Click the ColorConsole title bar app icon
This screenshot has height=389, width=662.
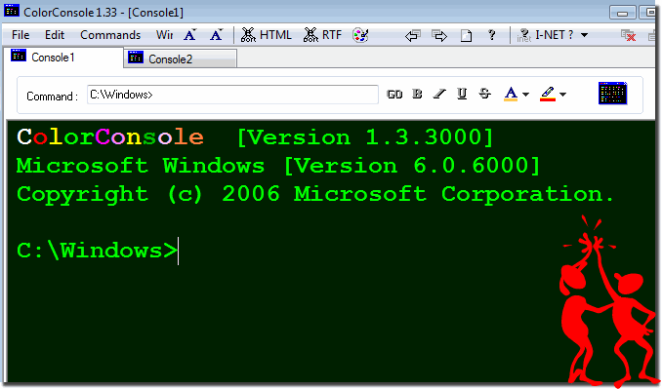pyautogui.click(x=12, y=10)
